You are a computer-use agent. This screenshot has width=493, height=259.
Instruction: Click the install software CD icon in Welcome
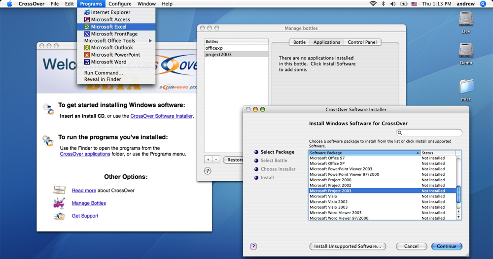pos(49,109)
